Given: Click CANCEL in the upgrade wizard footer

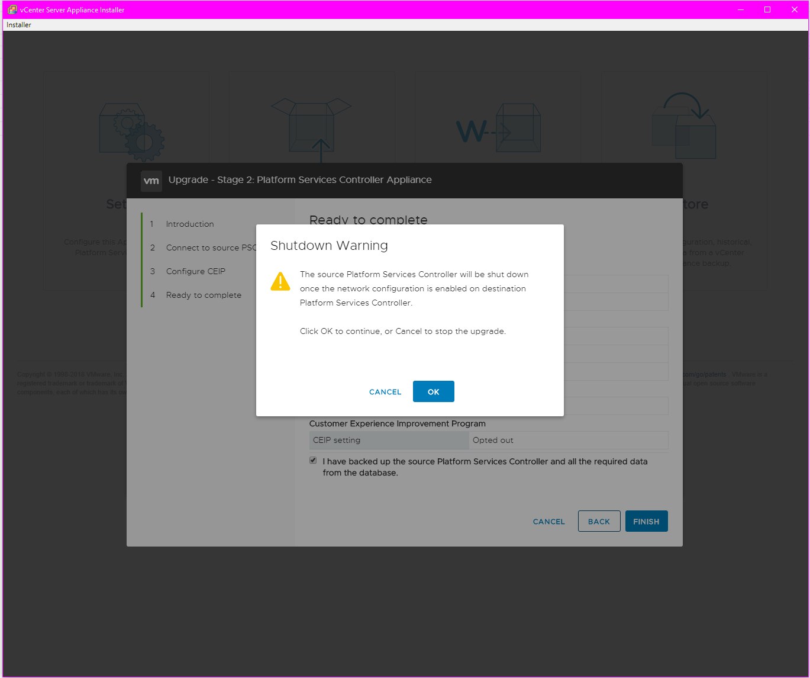Looking at the screenshot, I should point(549,522).
